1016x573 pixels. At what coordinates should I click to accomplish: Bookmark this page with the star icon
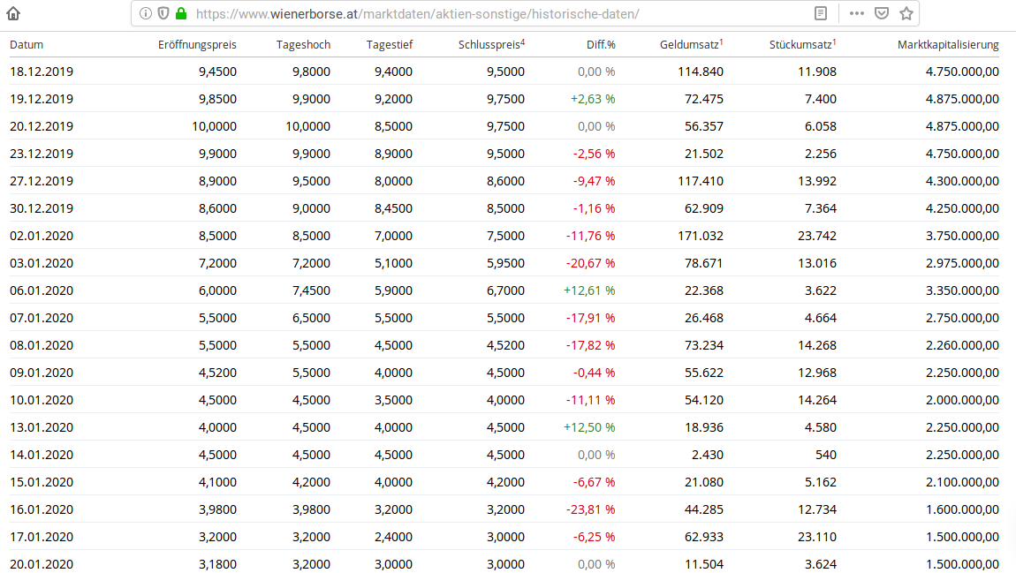906,13
